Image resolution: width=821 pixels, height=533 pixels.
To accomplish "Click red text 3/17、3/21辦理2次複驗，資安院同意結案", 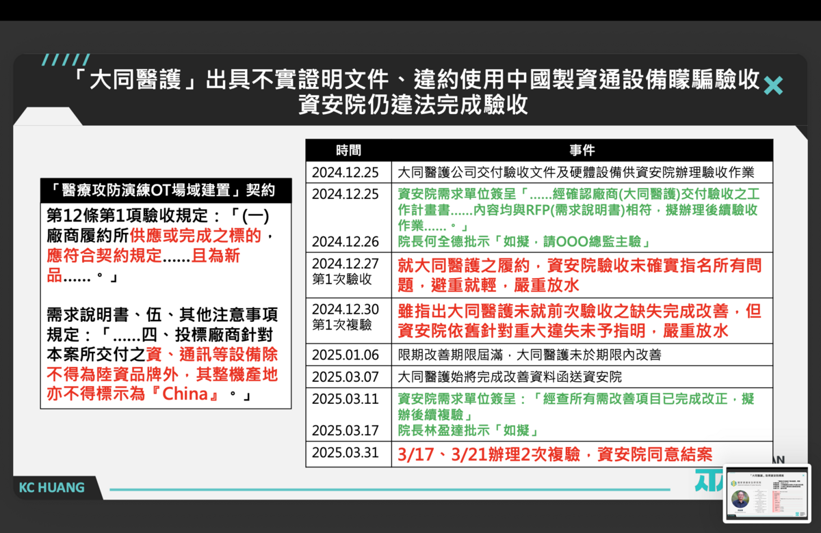I will [x=555, y=454].
